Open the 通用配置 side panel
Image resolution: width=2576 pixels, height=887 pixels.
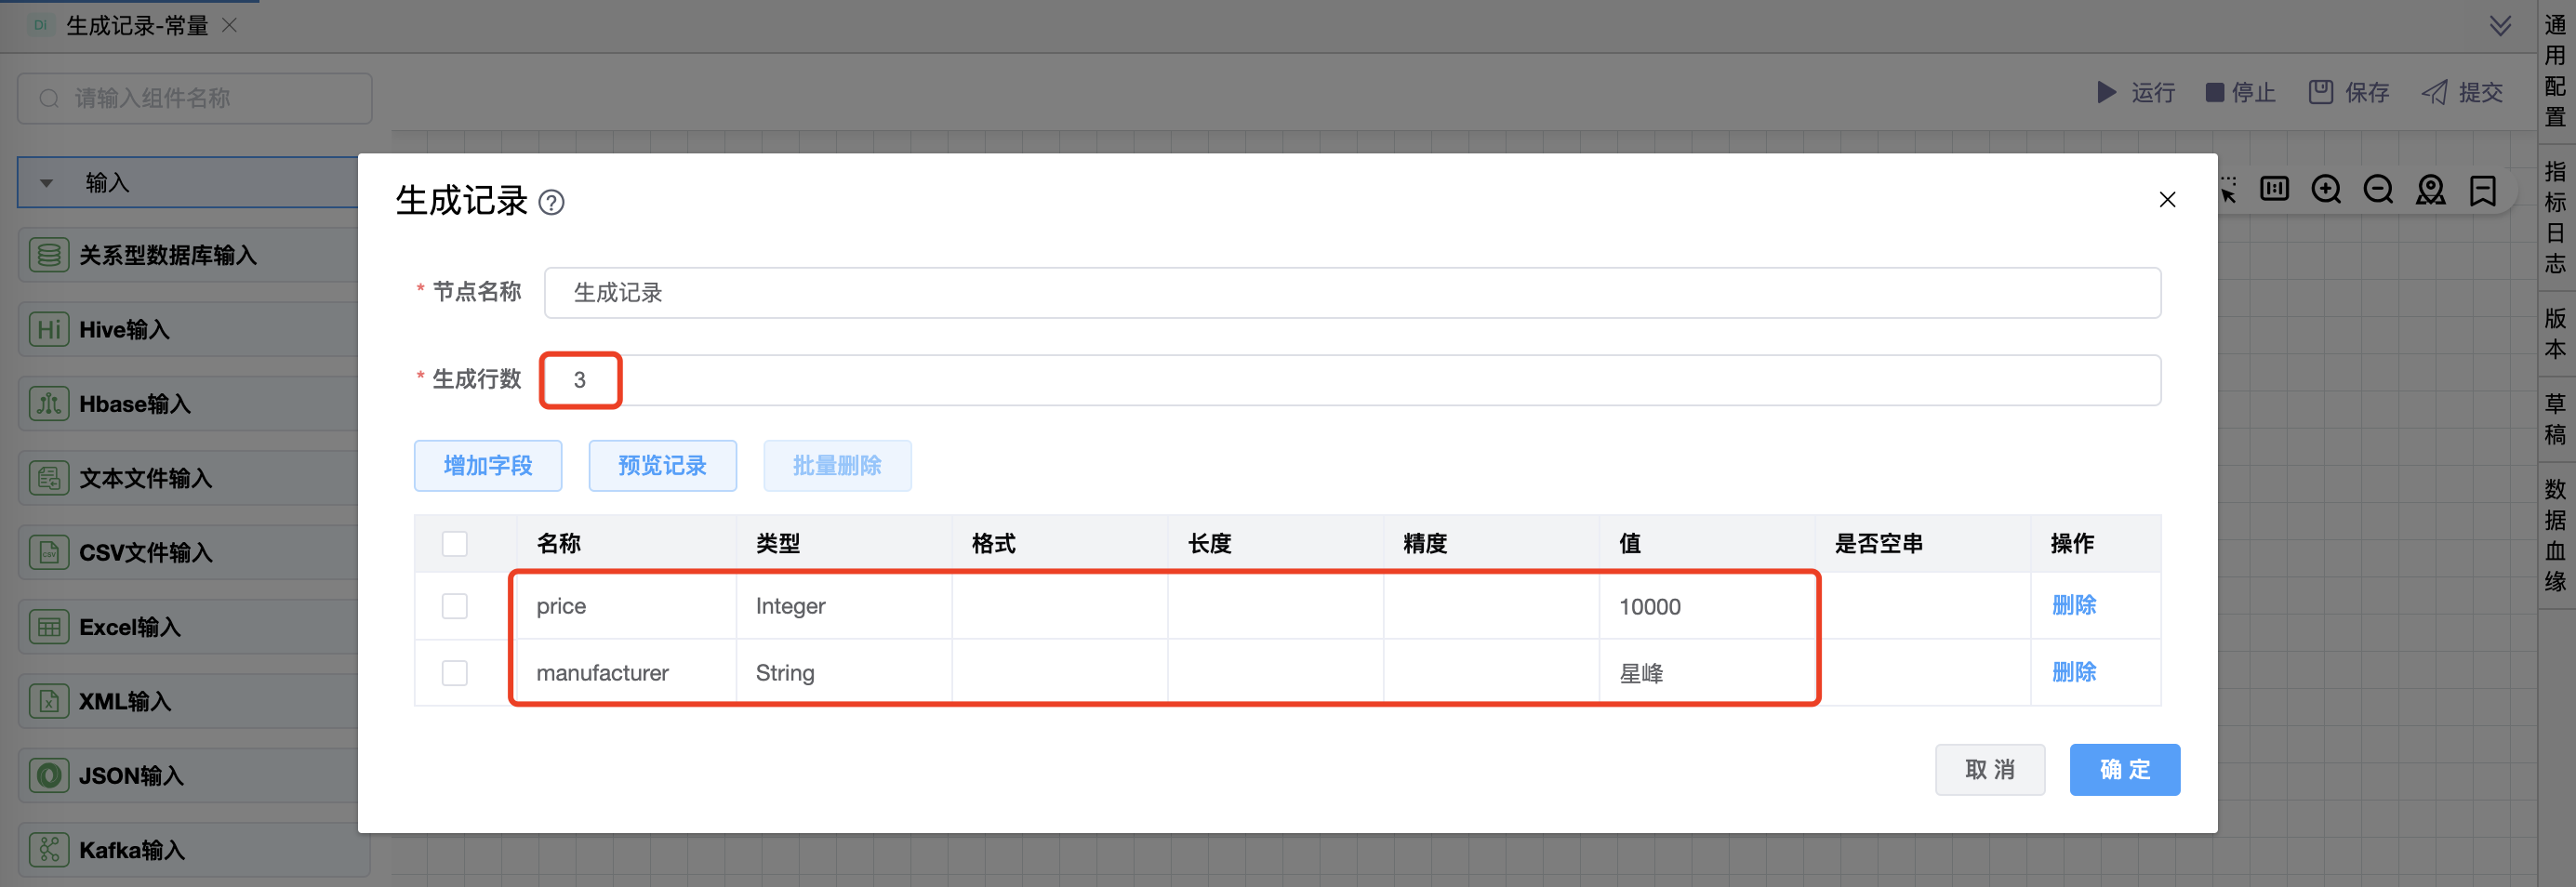point(2555,70)
